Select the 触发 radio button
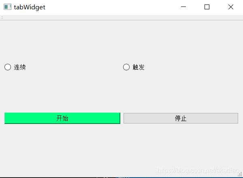 click(x=126, y=67)
